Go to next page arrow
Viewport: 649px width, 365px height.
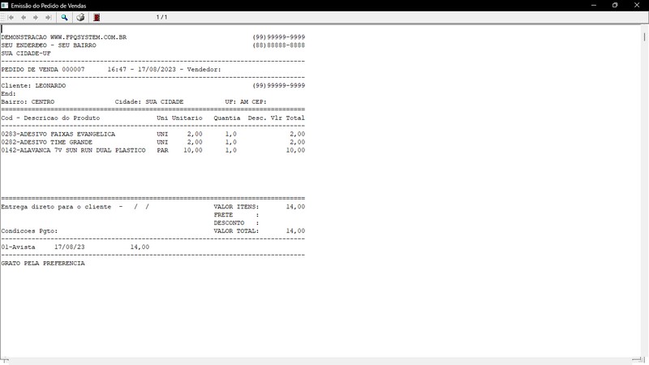point(36,17)
